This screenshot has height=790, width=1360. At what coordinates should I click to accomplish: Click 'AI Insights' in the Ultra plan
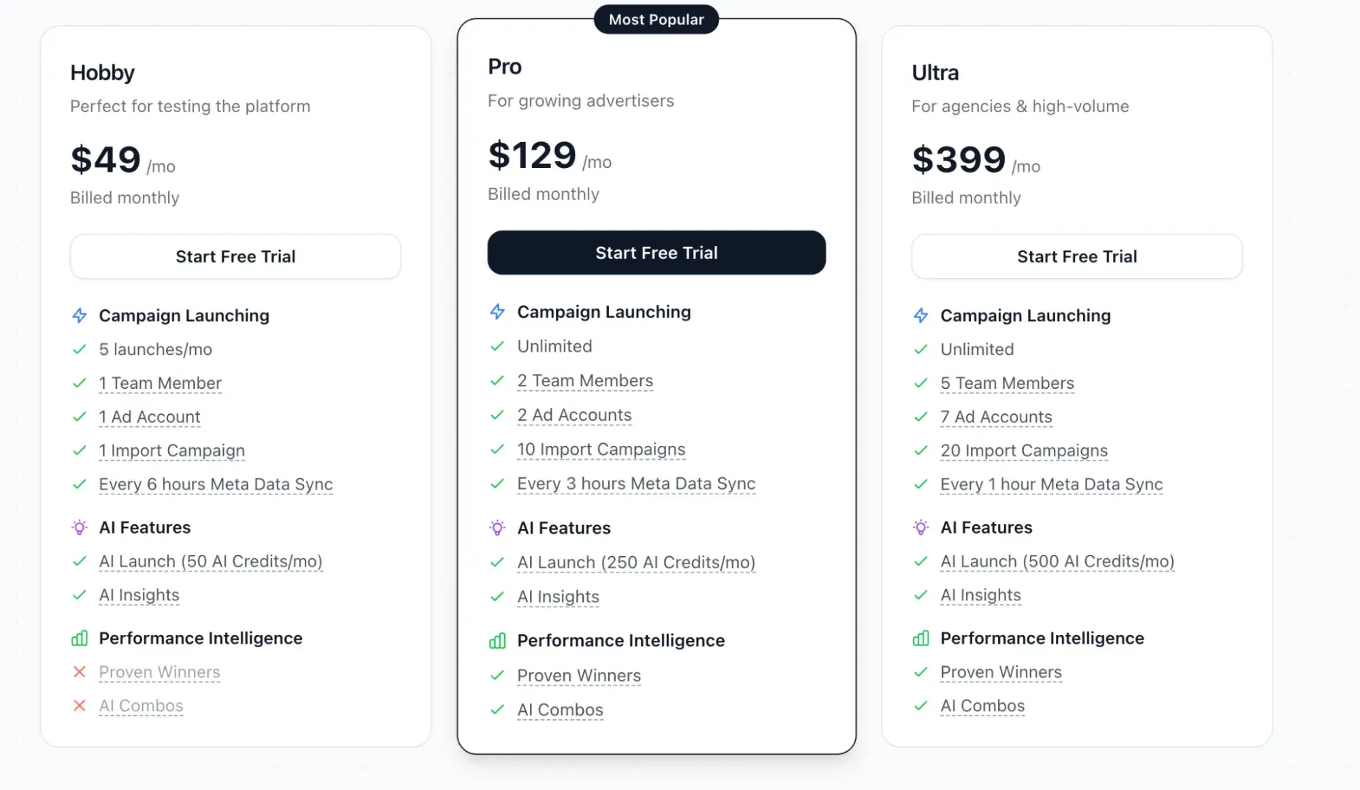pos(980,596)
